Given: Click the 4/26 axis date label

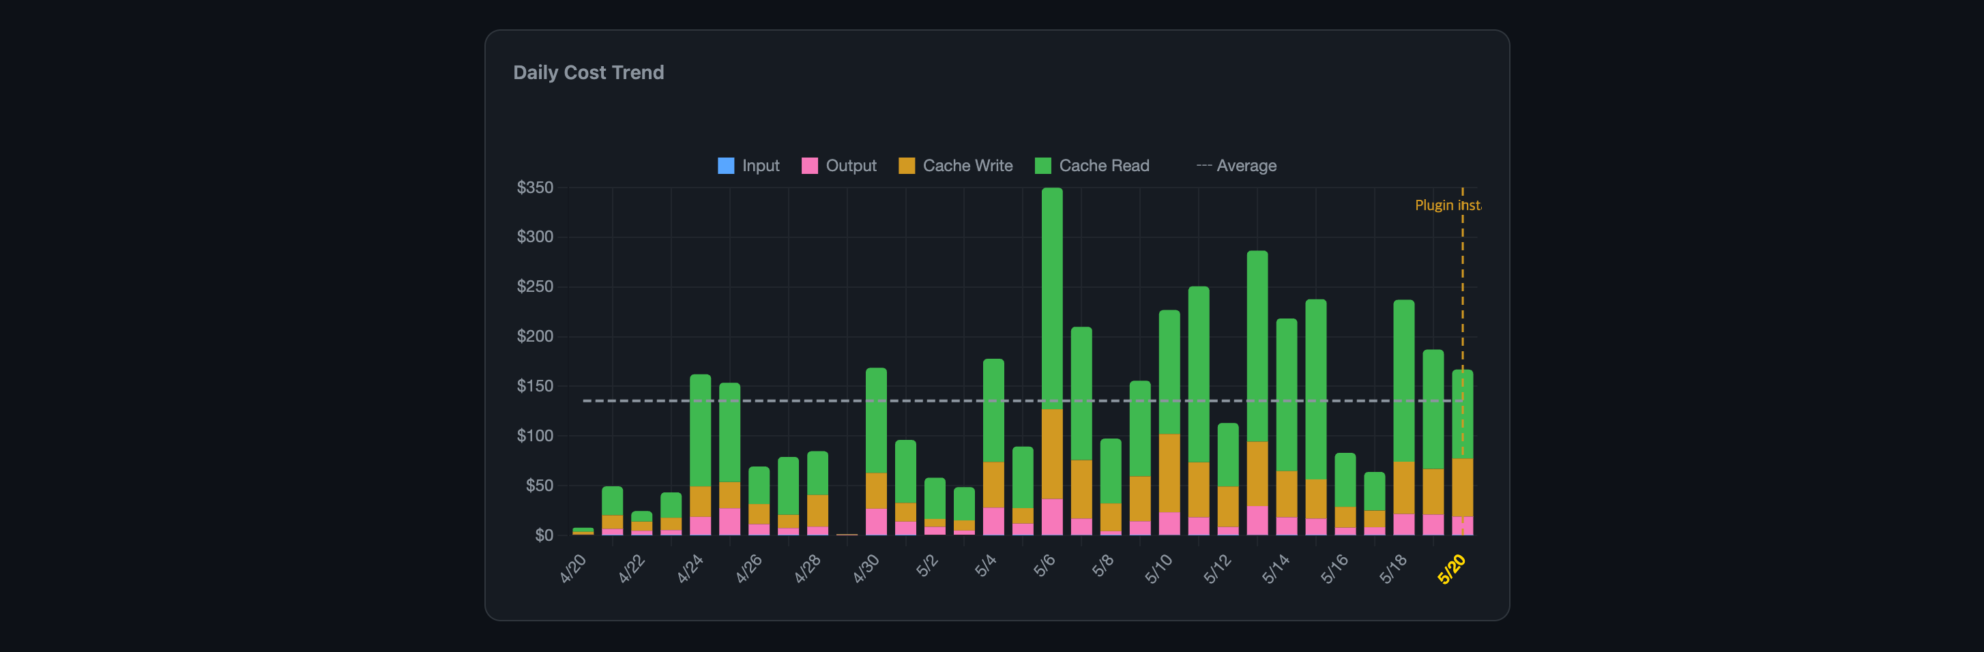Looking at the screenshot, I should coord(748,569).
